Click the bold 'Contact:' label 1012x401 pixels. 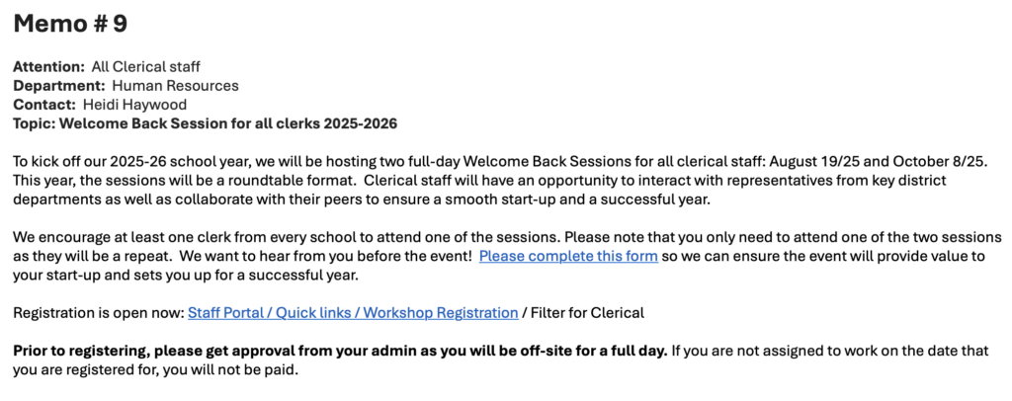click(44, 105)
